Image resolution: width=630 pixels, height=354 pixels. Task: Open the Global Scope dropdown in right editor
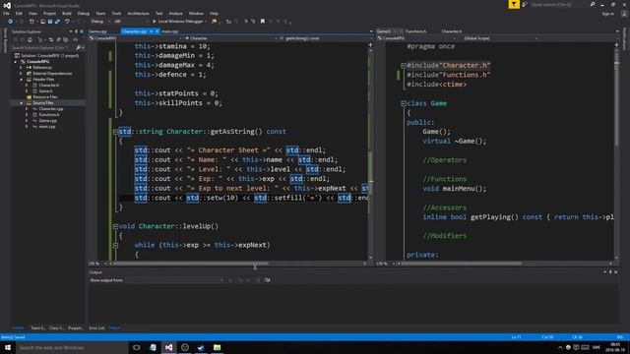pyautogui.click(x=500, y=38)
